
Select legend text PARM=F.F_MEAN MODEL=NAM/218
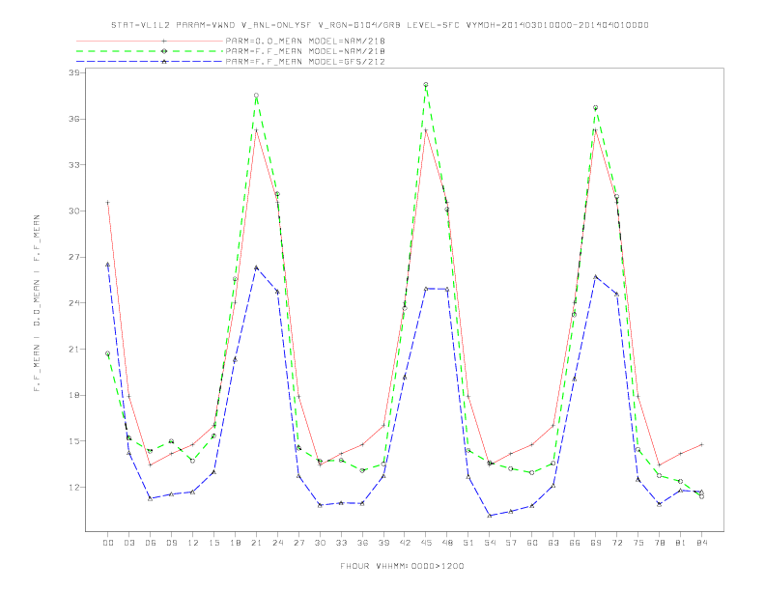pyautogui.click(x=305, y=51)
